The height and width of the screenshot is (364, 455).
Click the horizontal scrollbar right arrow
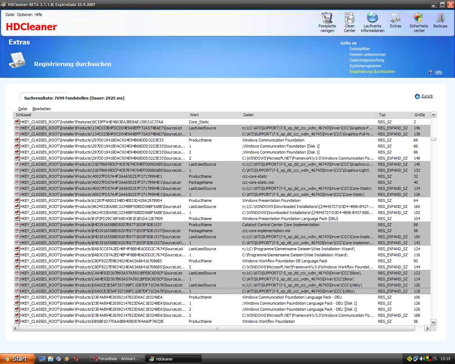coord(428,328)
